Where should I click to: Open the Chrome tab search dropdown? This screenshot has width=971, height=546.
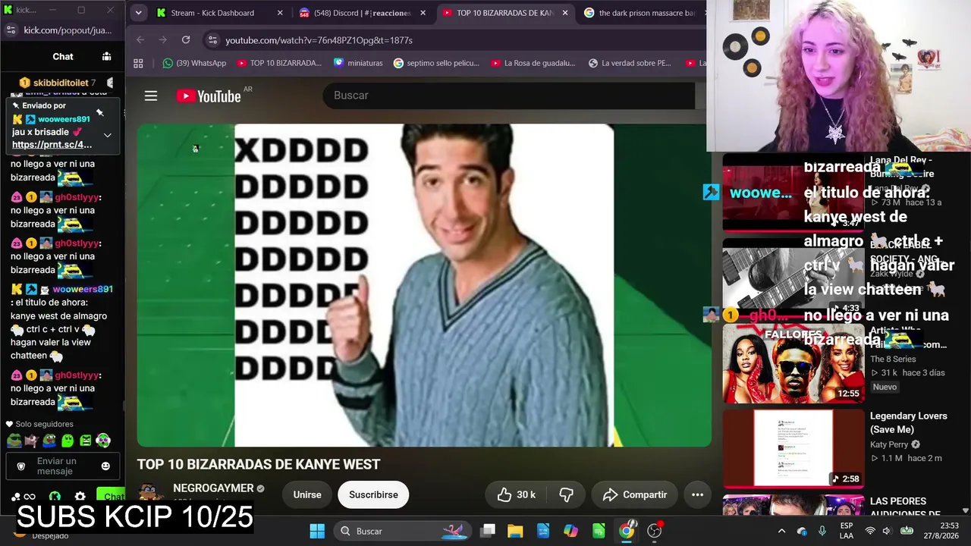pos(138,13)
